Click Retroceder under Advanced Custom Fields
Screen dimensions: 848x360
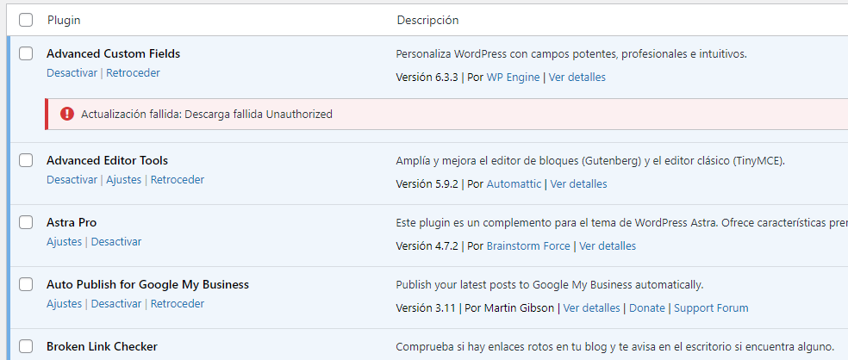(x=133, y=73)
